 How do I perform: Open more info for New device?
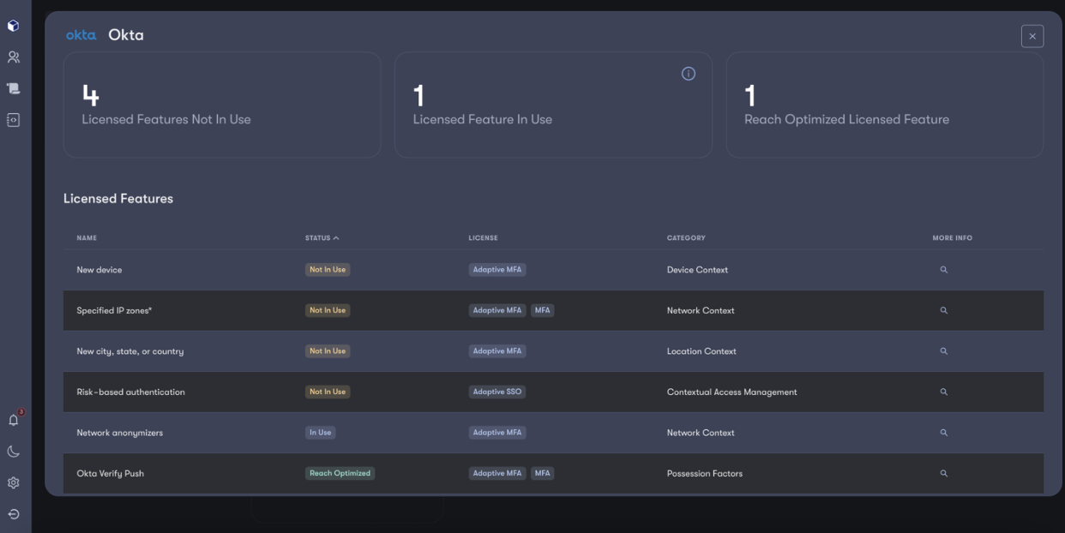tap(943, 270)
